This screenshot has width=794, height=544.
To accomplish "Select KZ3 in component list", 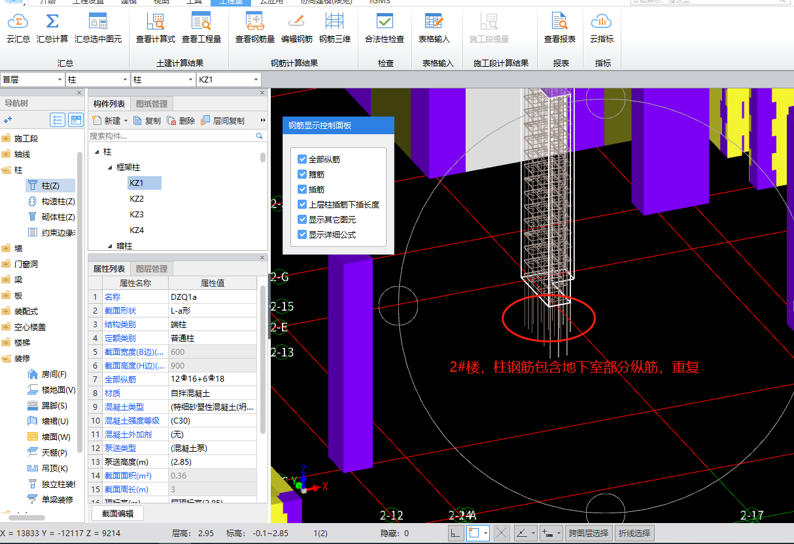I will 137,214.
